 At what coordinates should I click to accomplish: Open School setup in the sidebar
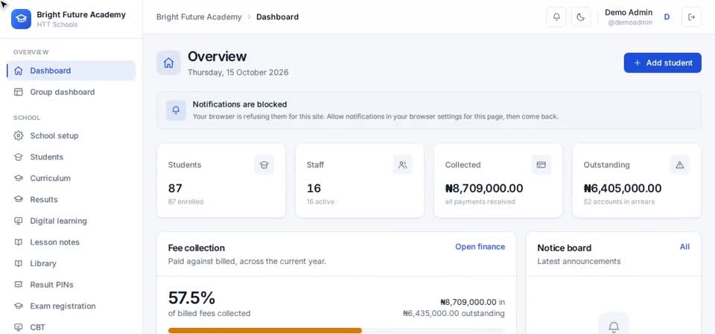pyautogui.click(x=71, y=136)
